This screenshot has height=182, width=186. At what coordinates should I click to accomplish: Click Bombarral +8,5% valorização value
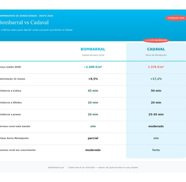[x=93, y=79]
